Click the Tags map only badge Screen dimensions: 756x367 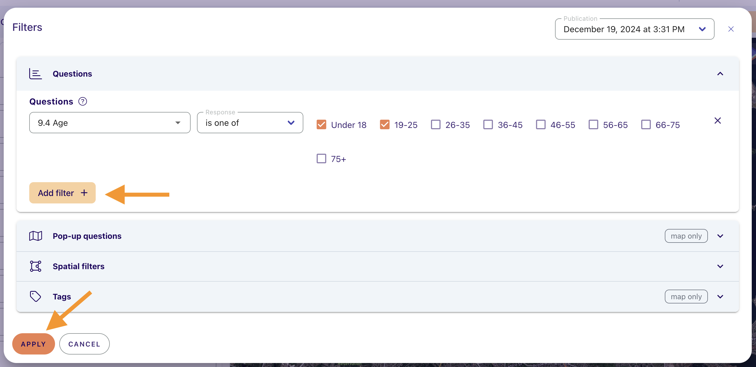pos(686,297)
